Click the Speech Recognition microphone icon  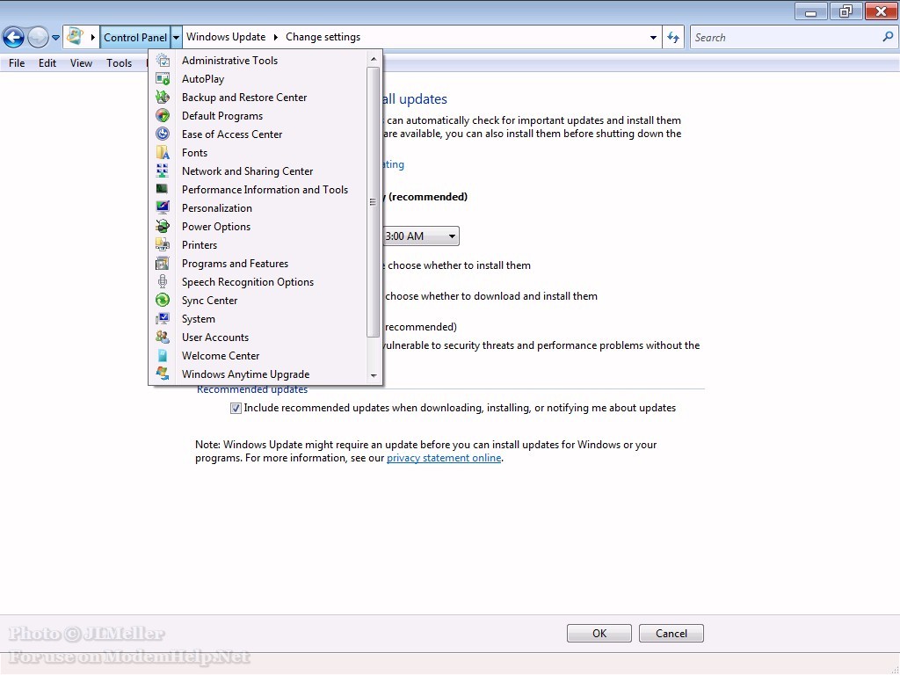[x=163, y=281]
